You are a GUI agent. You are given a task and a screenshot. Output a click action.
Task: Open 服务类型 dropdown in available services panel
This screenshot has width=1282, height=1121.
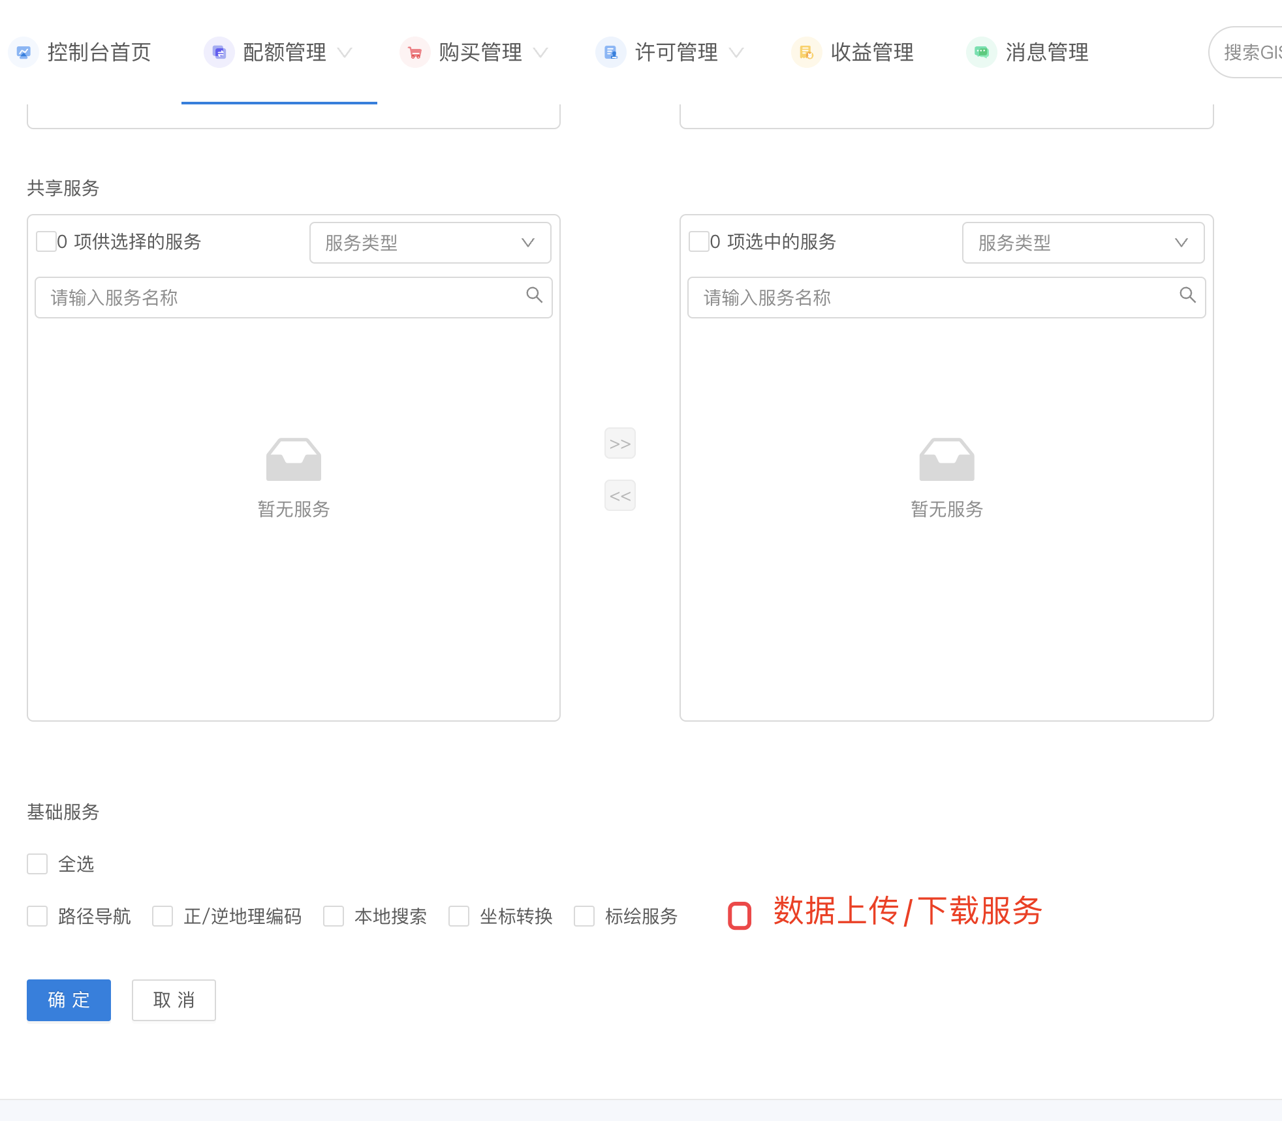coord(430,243)
